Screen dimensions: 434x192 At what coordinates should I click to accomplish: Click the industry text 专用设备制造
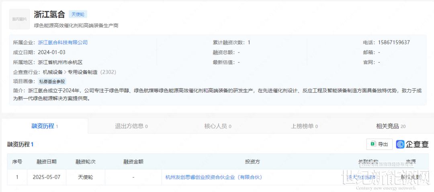pos(83,73)
